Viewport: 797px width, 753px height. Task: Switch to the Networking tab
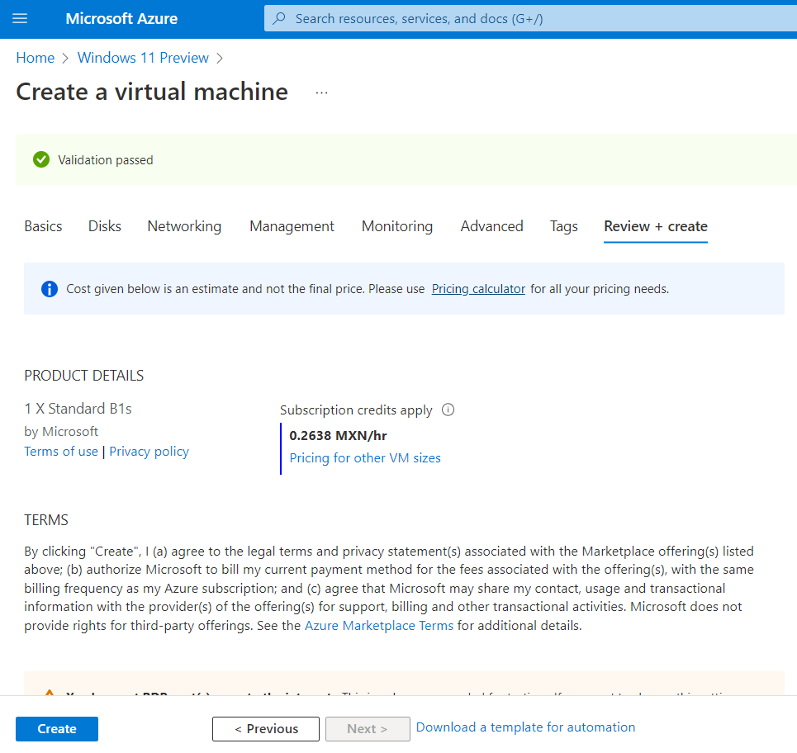click(183, 225)
